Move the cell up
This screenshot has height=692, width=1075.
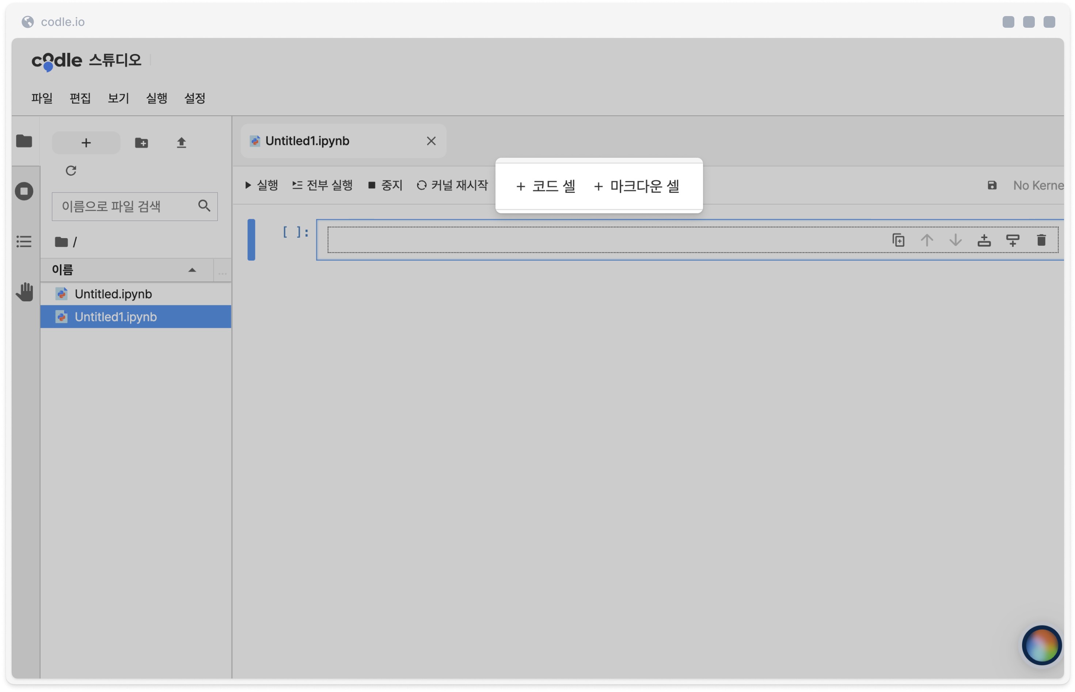click(927, 240)
